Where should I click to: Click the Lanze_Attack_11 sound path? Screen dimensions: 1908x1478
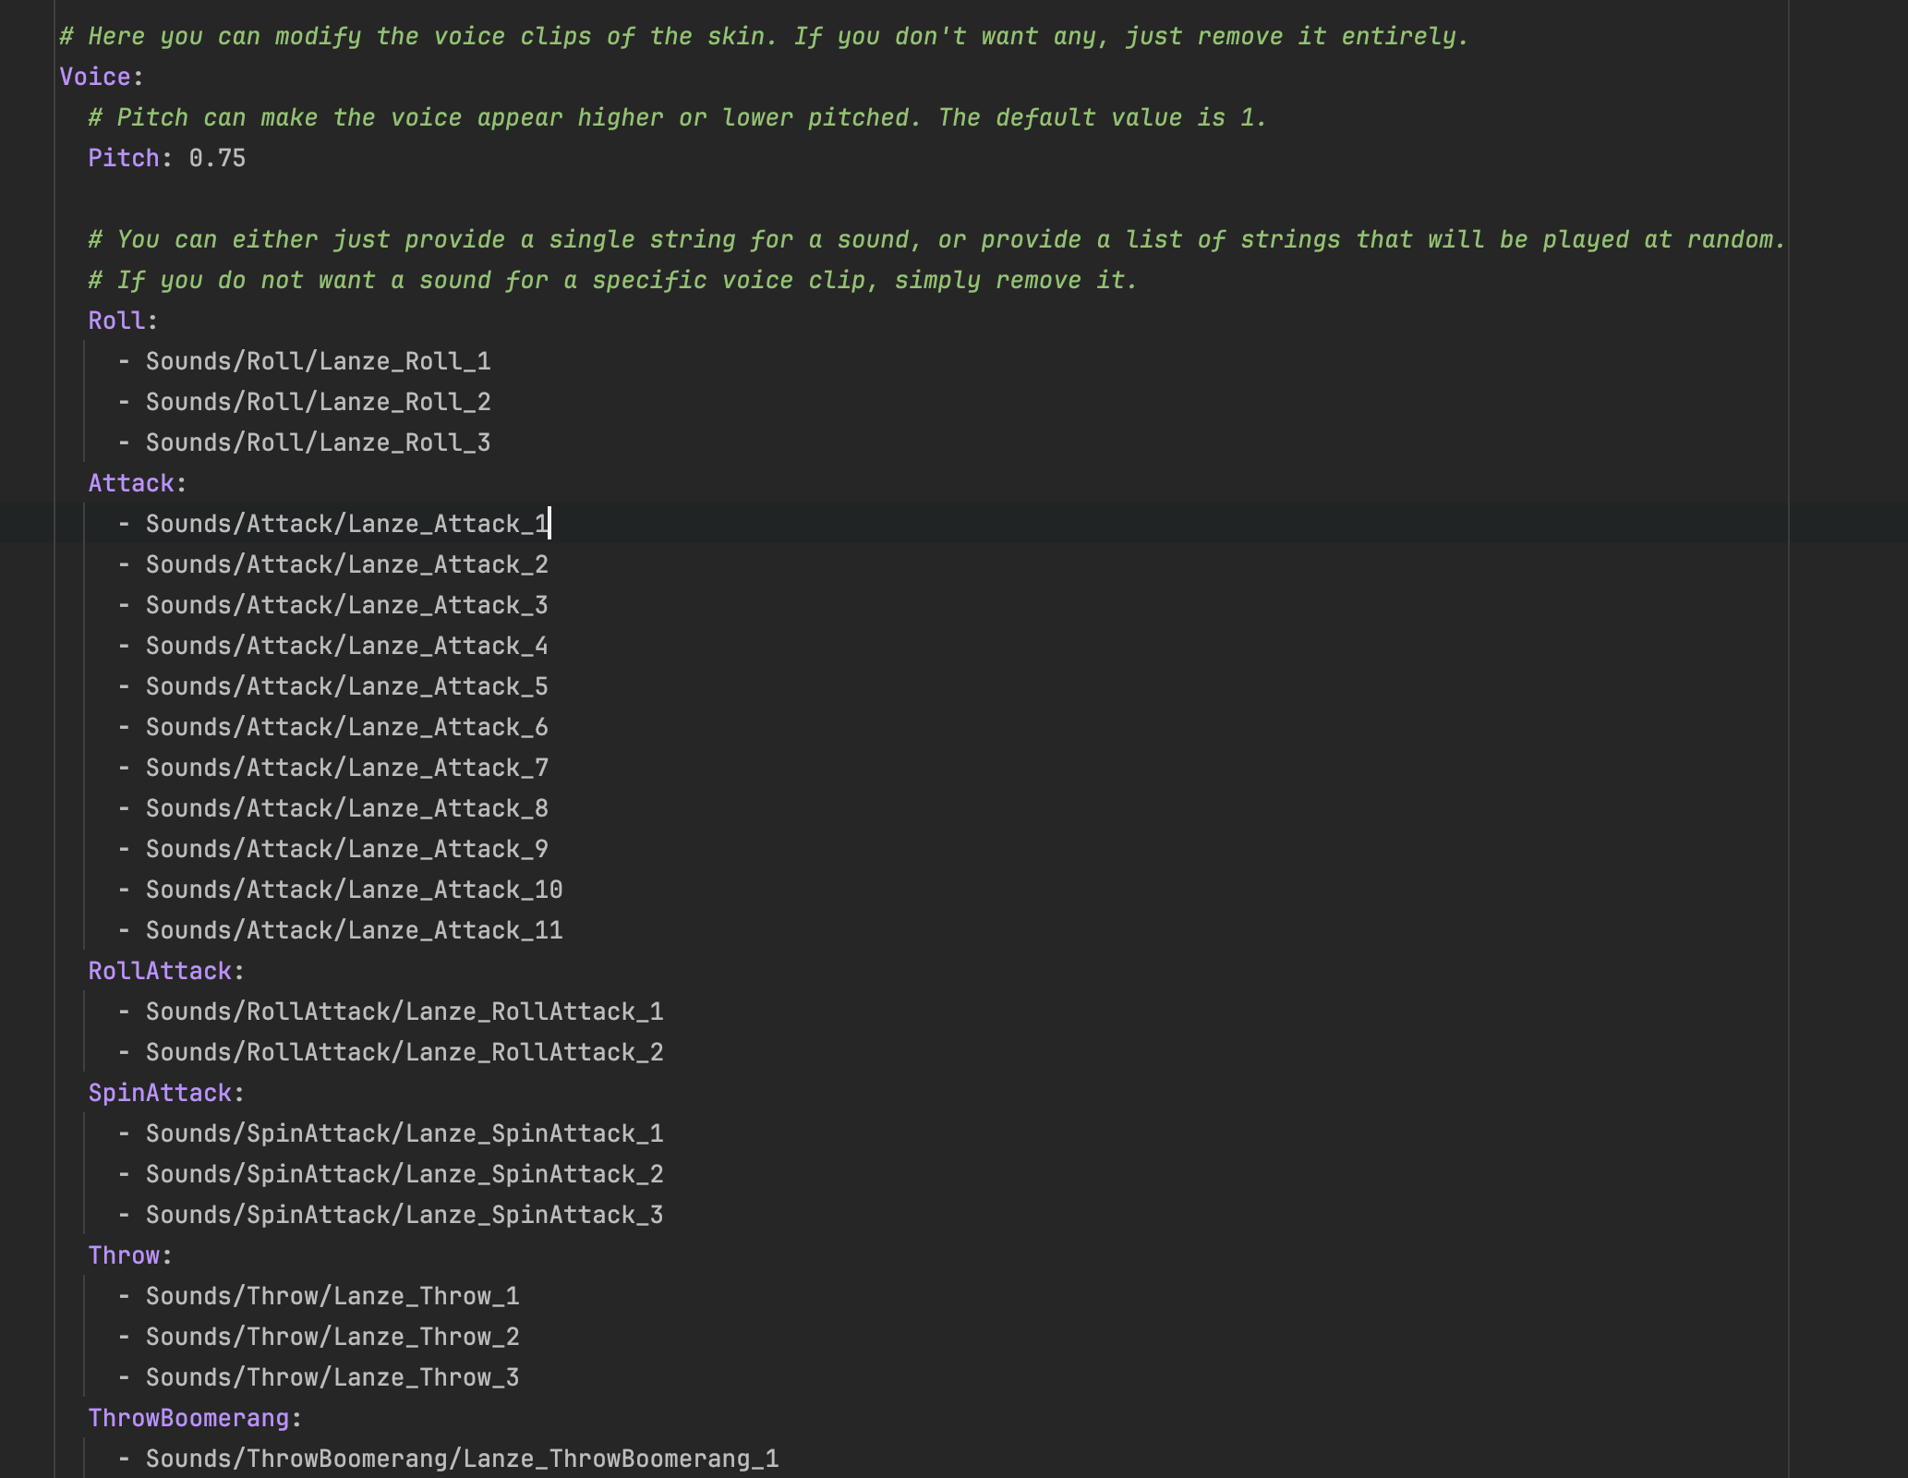pyautogui.click(x=354, y=930)
